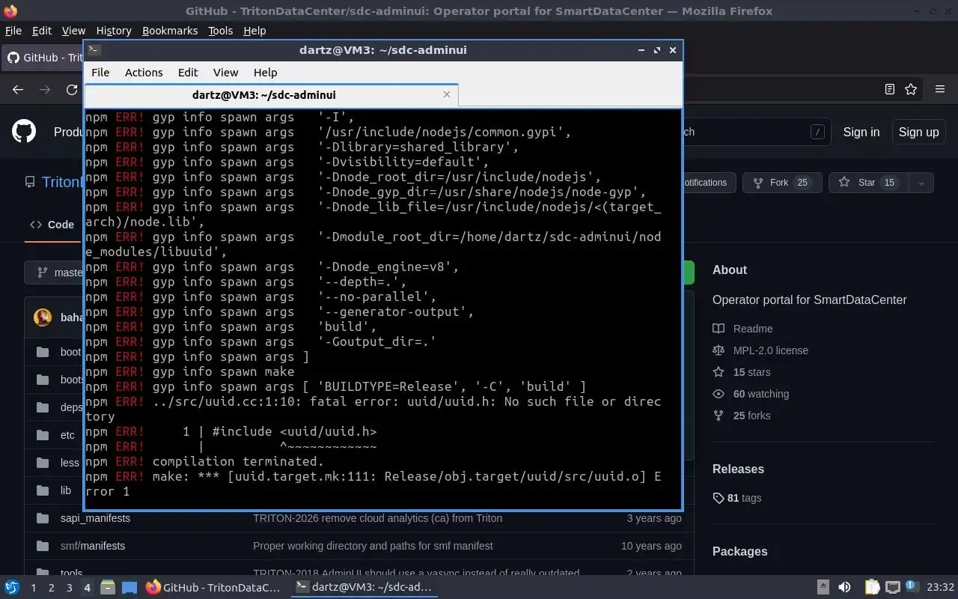
Task: View 15 stars link
Action: [x=751, y=372]
